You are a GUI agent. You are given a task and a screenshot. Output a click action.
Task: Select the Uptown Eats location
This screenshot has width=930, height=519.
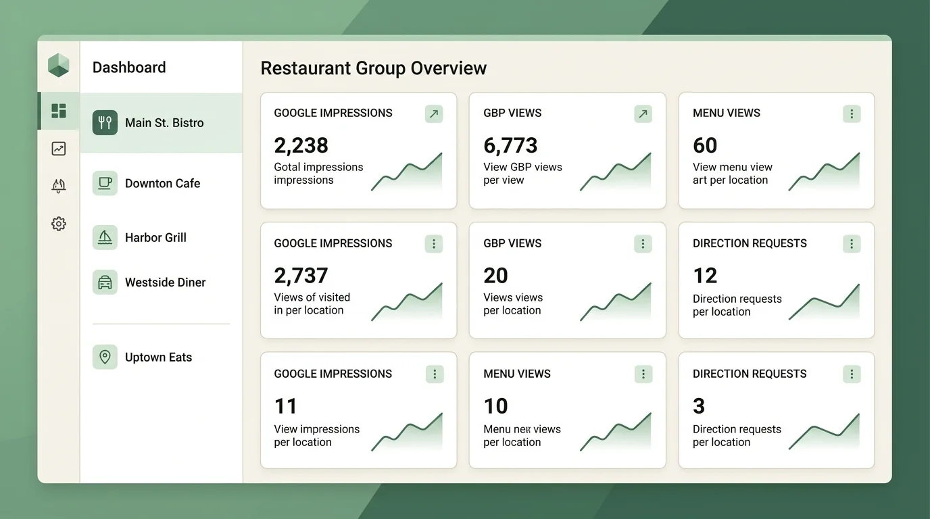161,357
